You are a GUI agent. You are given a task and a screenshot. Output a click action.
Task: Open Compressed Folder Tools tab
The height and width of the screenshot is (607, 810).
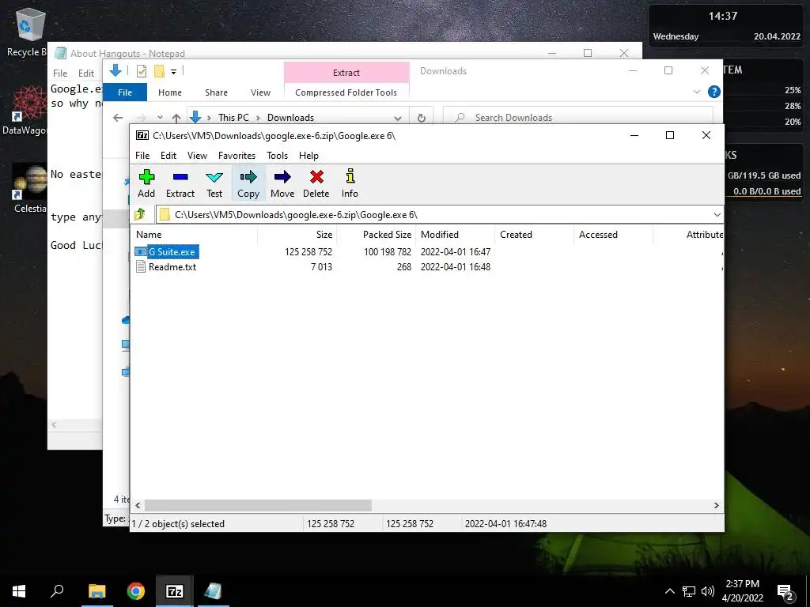346,92
